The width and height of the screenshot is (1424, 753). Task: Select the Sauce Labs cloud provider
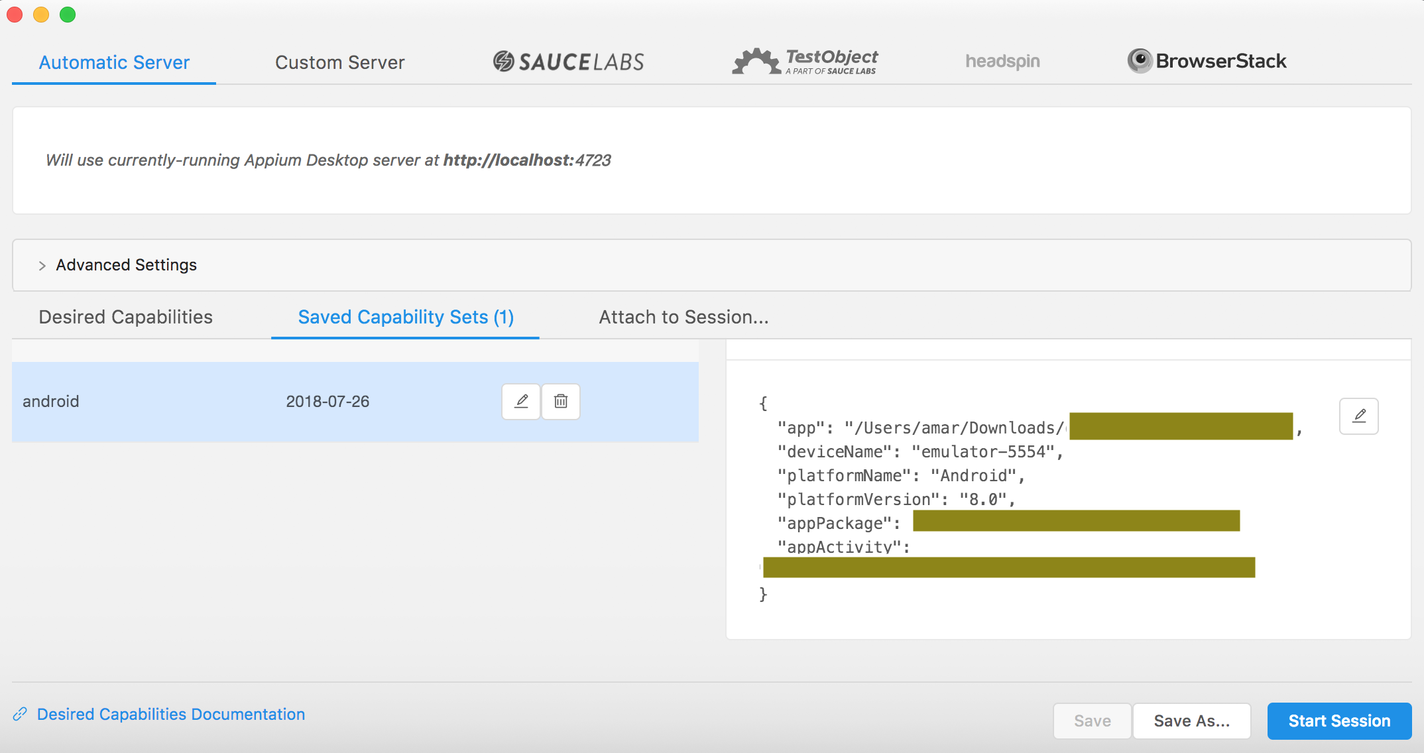coord(567,61)
